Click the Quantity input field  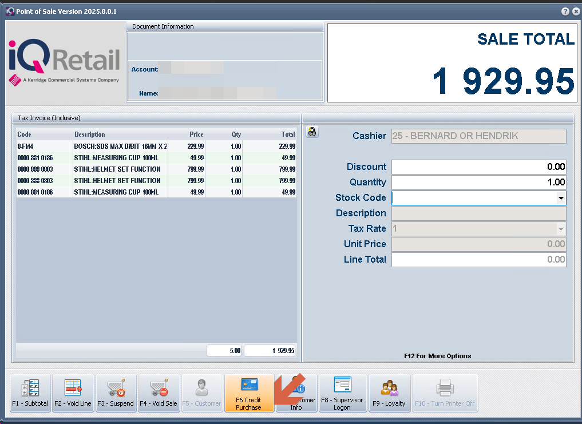(x=478, y=183)
